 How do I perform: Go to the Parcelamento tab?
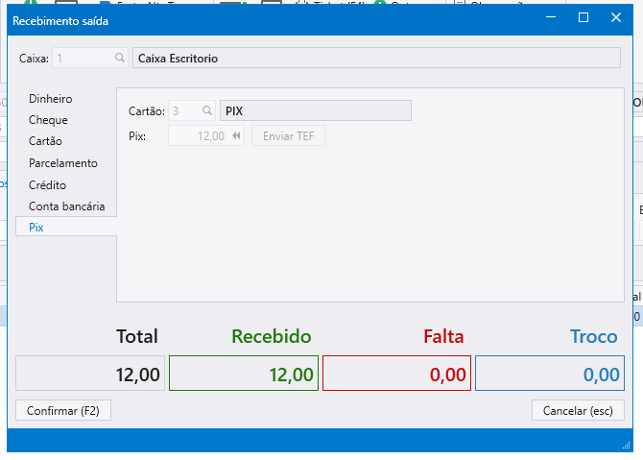click(x=63, y=163)
